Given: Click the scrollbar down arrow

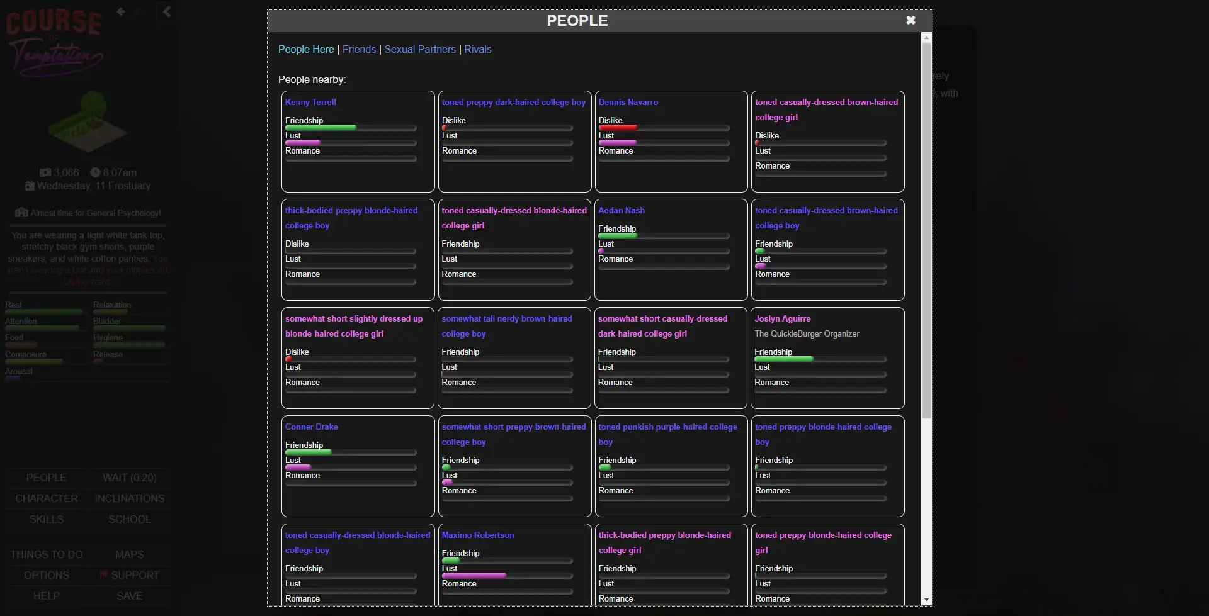Looking at the screenshot, I should pos(926,600).
